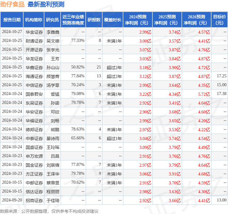Click target price 17.25
Image resolution: width=228 pixels, height=214 pixels.
tap(222, 76)
